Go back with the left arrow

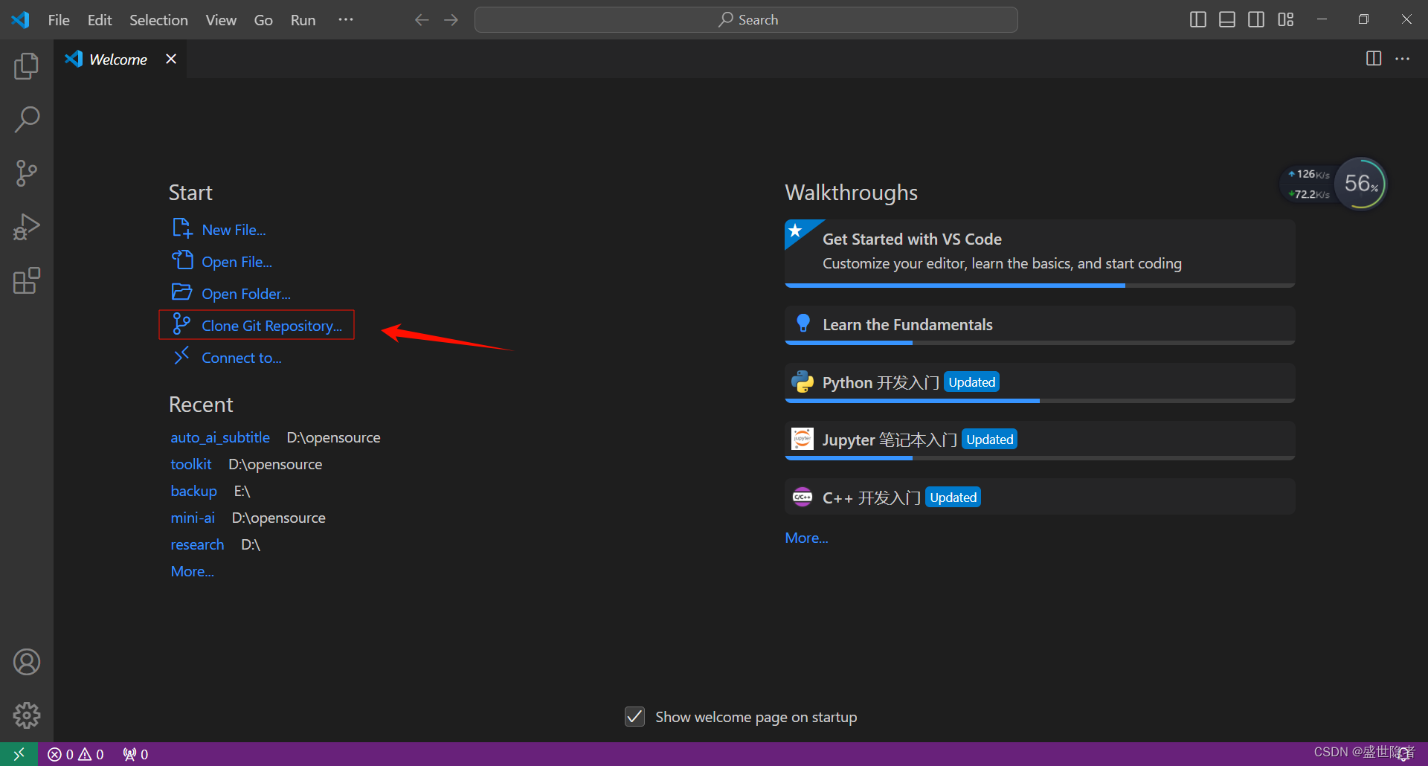click(x=422, y=20)
